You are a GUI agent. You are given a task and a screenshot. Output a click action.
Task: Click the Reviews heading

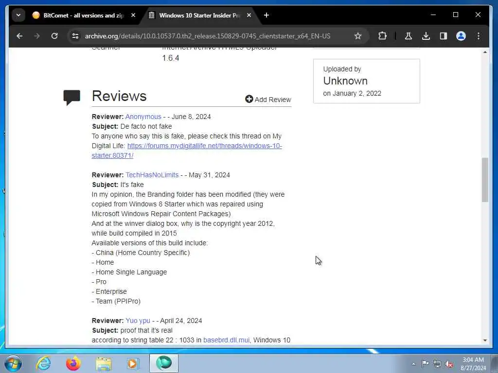(119, 96)
